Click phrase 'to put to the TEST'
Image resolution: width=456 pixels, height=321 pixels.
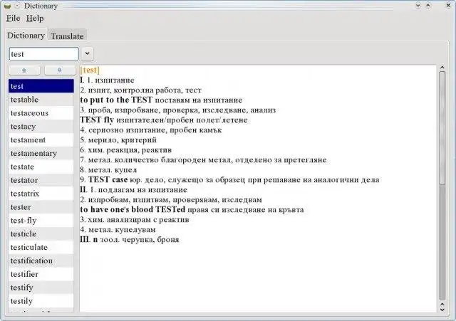pyautogui.click(x=116, y=100)
